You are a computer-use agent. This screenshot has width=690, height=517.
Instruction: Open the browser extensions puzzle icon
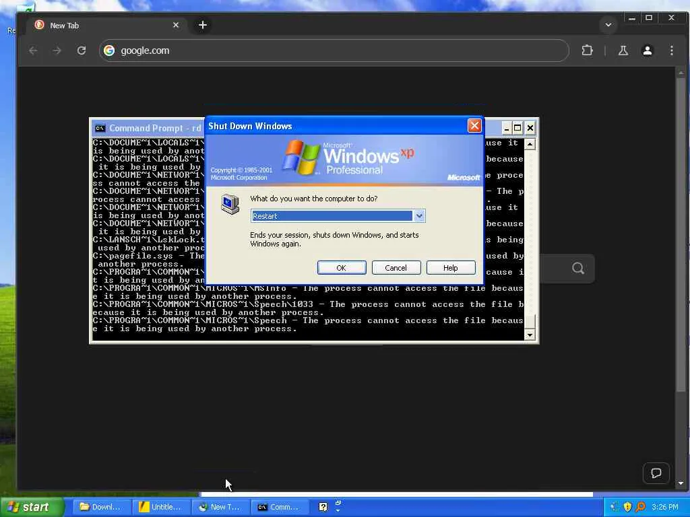(587, 50)
